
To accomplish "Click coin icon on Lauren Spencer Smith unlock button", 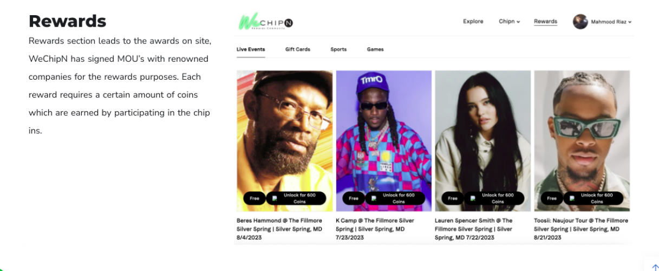I will (473, 198).
